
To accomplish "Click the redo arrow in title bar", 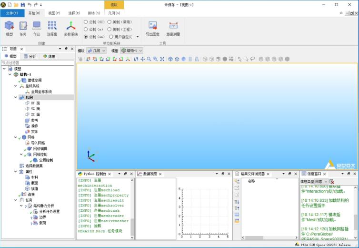I will [36, 5].
